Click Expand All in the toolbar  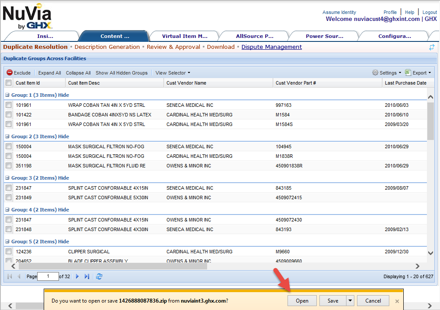pos(50,73)
